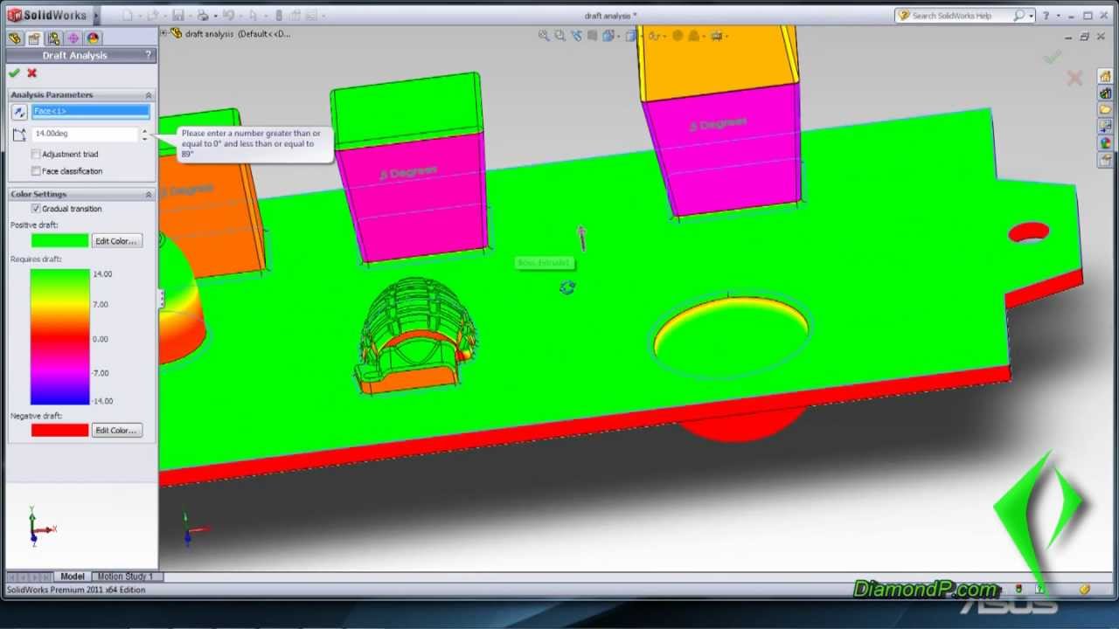The image size is (1119, 629).
Task: Open View Orientation icon in view toolbar
Action: [609, 36]
